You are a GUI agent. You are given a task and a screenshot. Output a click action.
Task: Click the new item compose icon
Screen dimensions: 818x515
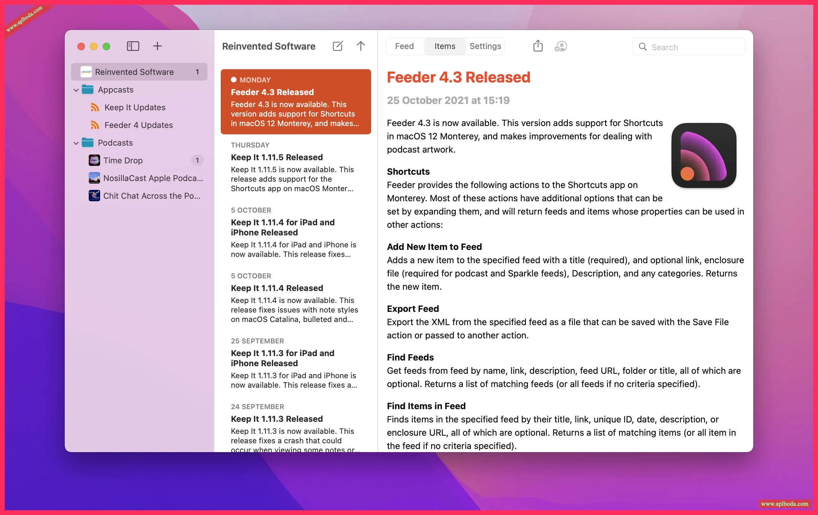tap(337, 46)
